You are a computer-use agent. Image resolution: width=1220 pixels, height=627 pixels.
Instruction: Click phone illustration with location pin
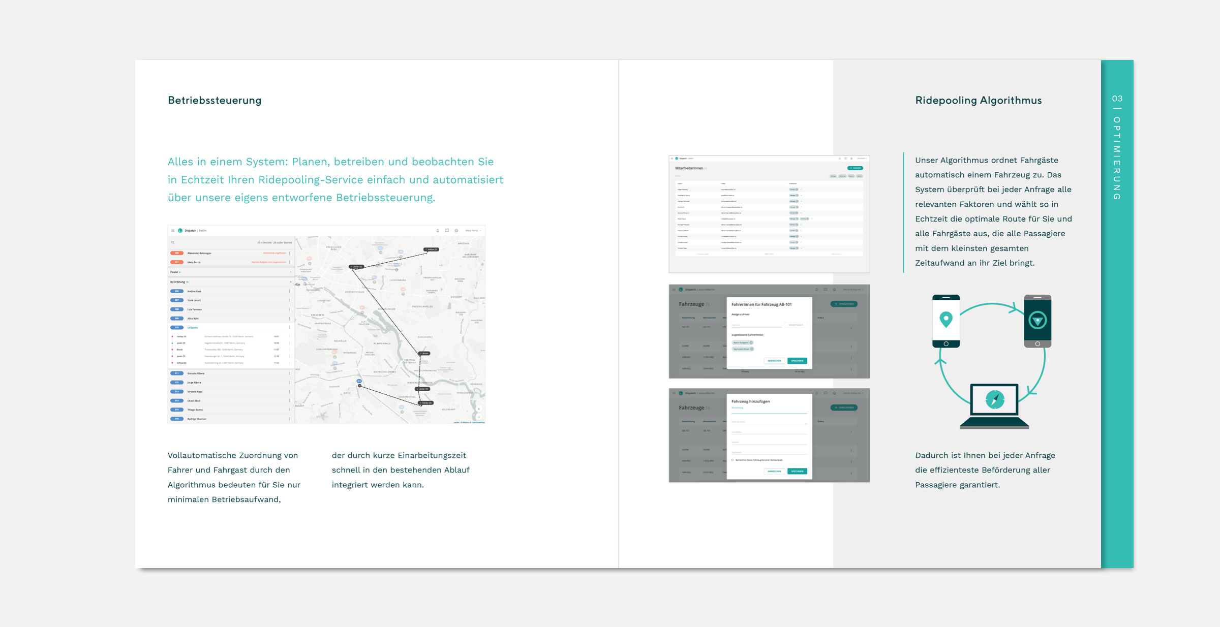pyautogui.click(x=945, y=321)
